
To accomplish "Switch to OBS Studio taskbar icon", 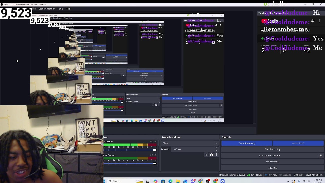I will 208,181.
